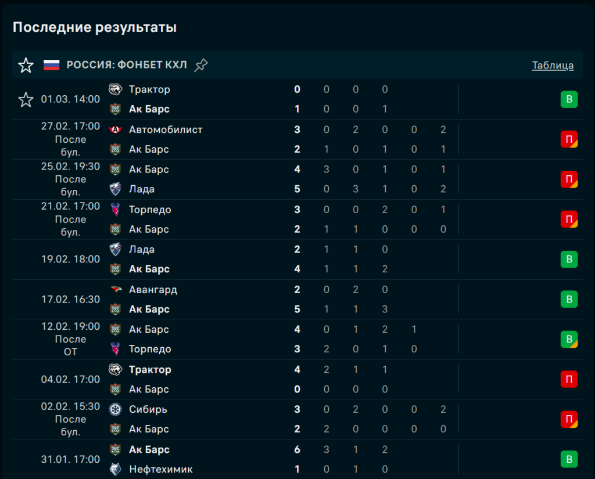
Task: Click the Автомобилист team logo
Action: point(115,129)
